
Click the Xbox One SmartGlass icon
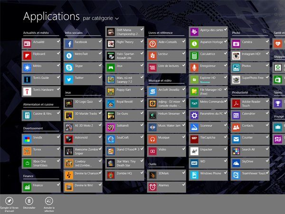27,163
